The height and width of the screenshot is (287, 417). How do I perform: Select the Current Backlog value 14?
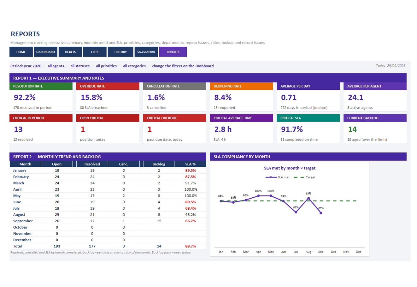pos(352,129)
